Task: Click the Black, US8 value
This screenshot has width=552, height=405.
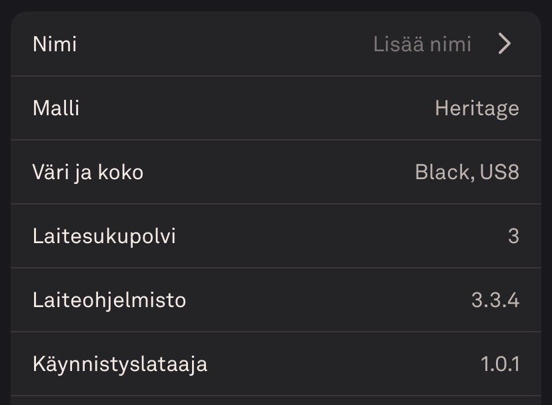Action: point(467,173)
